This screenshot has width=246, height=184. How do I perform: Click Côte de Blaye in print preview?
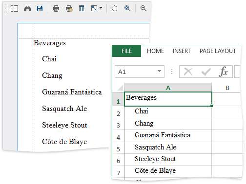point(64,142)
